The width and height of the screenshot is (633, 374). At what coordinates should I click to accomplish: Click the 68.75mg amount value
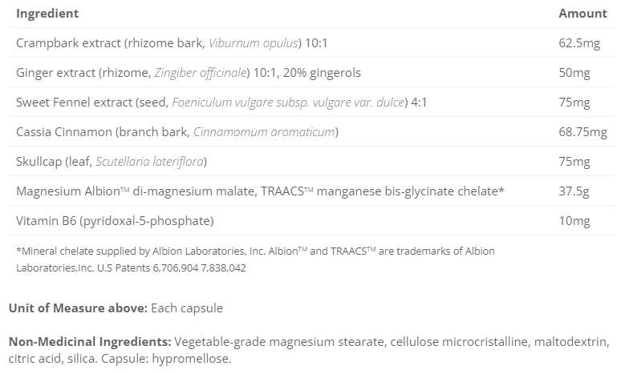[x=582, y=132]
